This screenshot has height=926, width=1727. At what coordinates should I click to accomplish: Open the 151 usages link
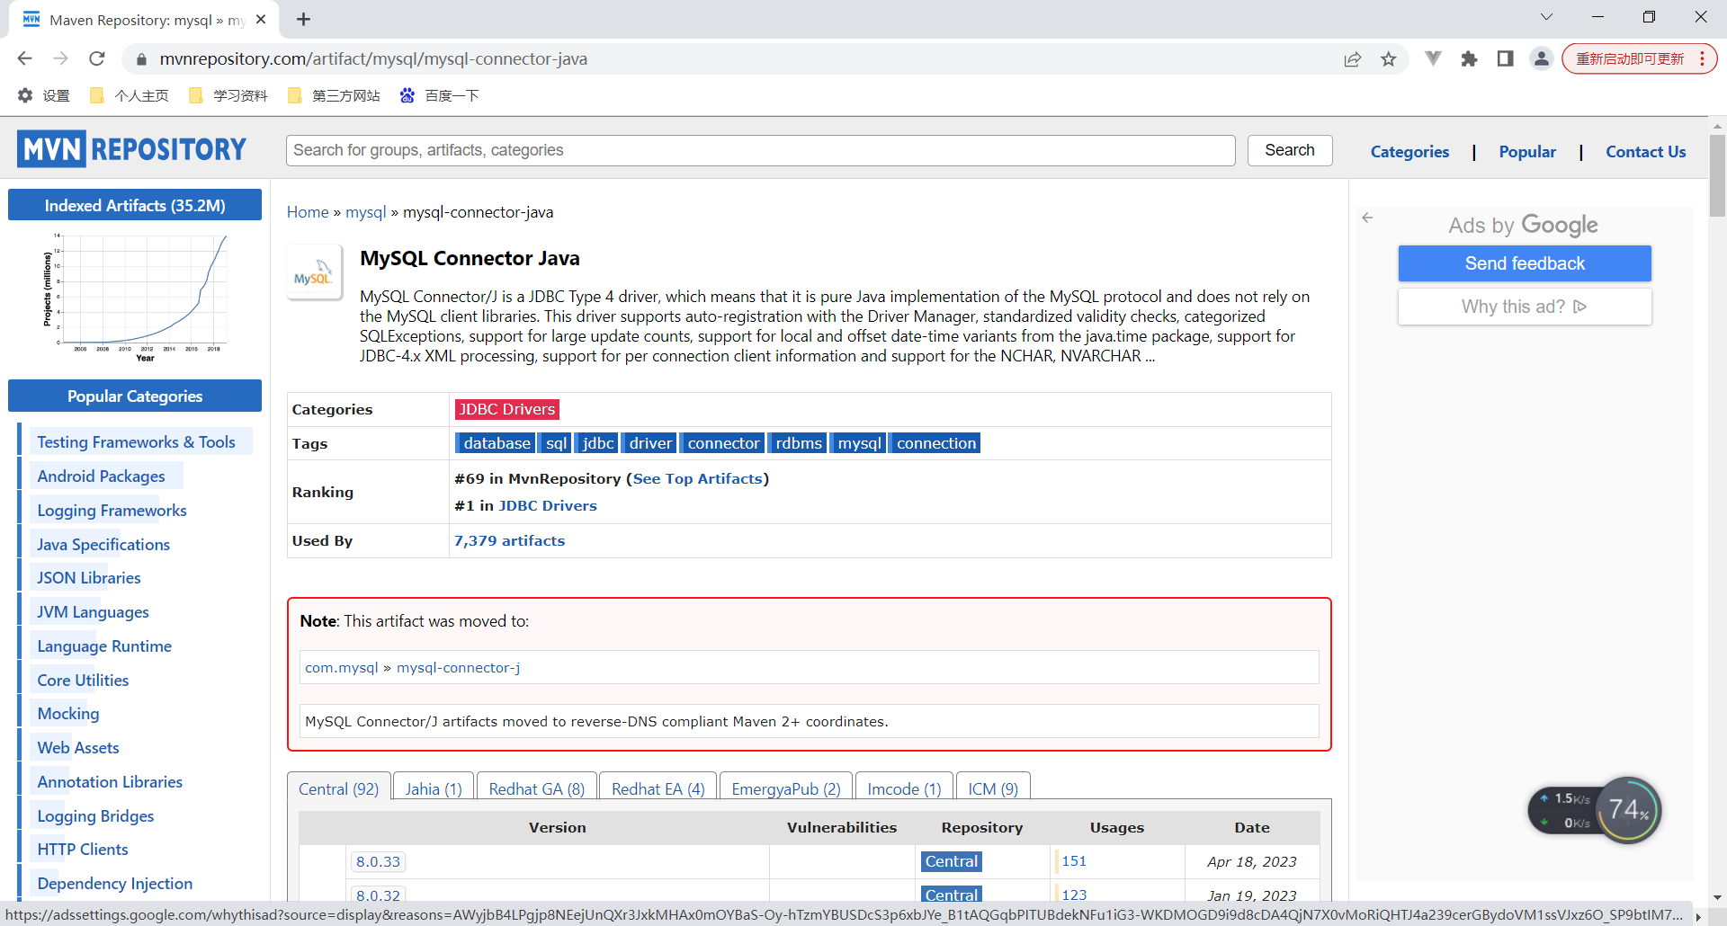pyautogui.click(x=1074, y=860)
